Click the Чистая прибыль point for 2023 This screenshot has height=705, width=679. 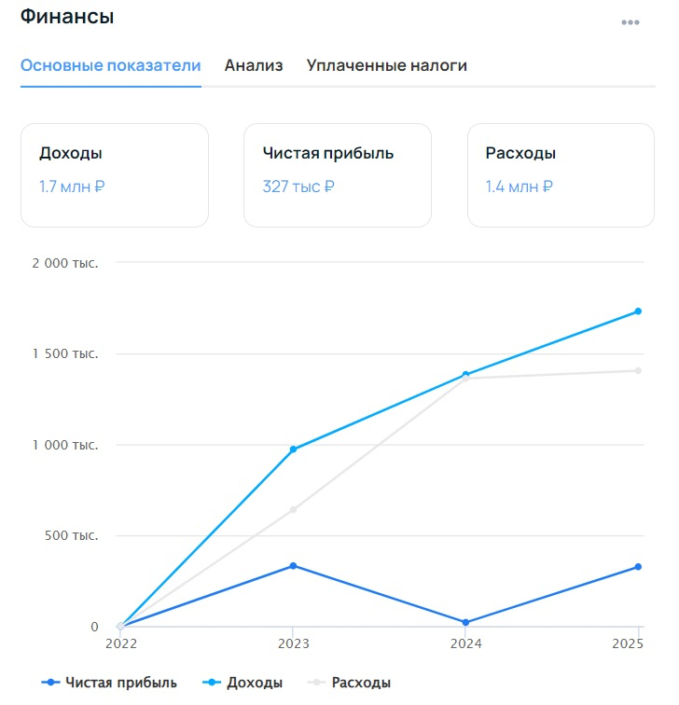293,566
